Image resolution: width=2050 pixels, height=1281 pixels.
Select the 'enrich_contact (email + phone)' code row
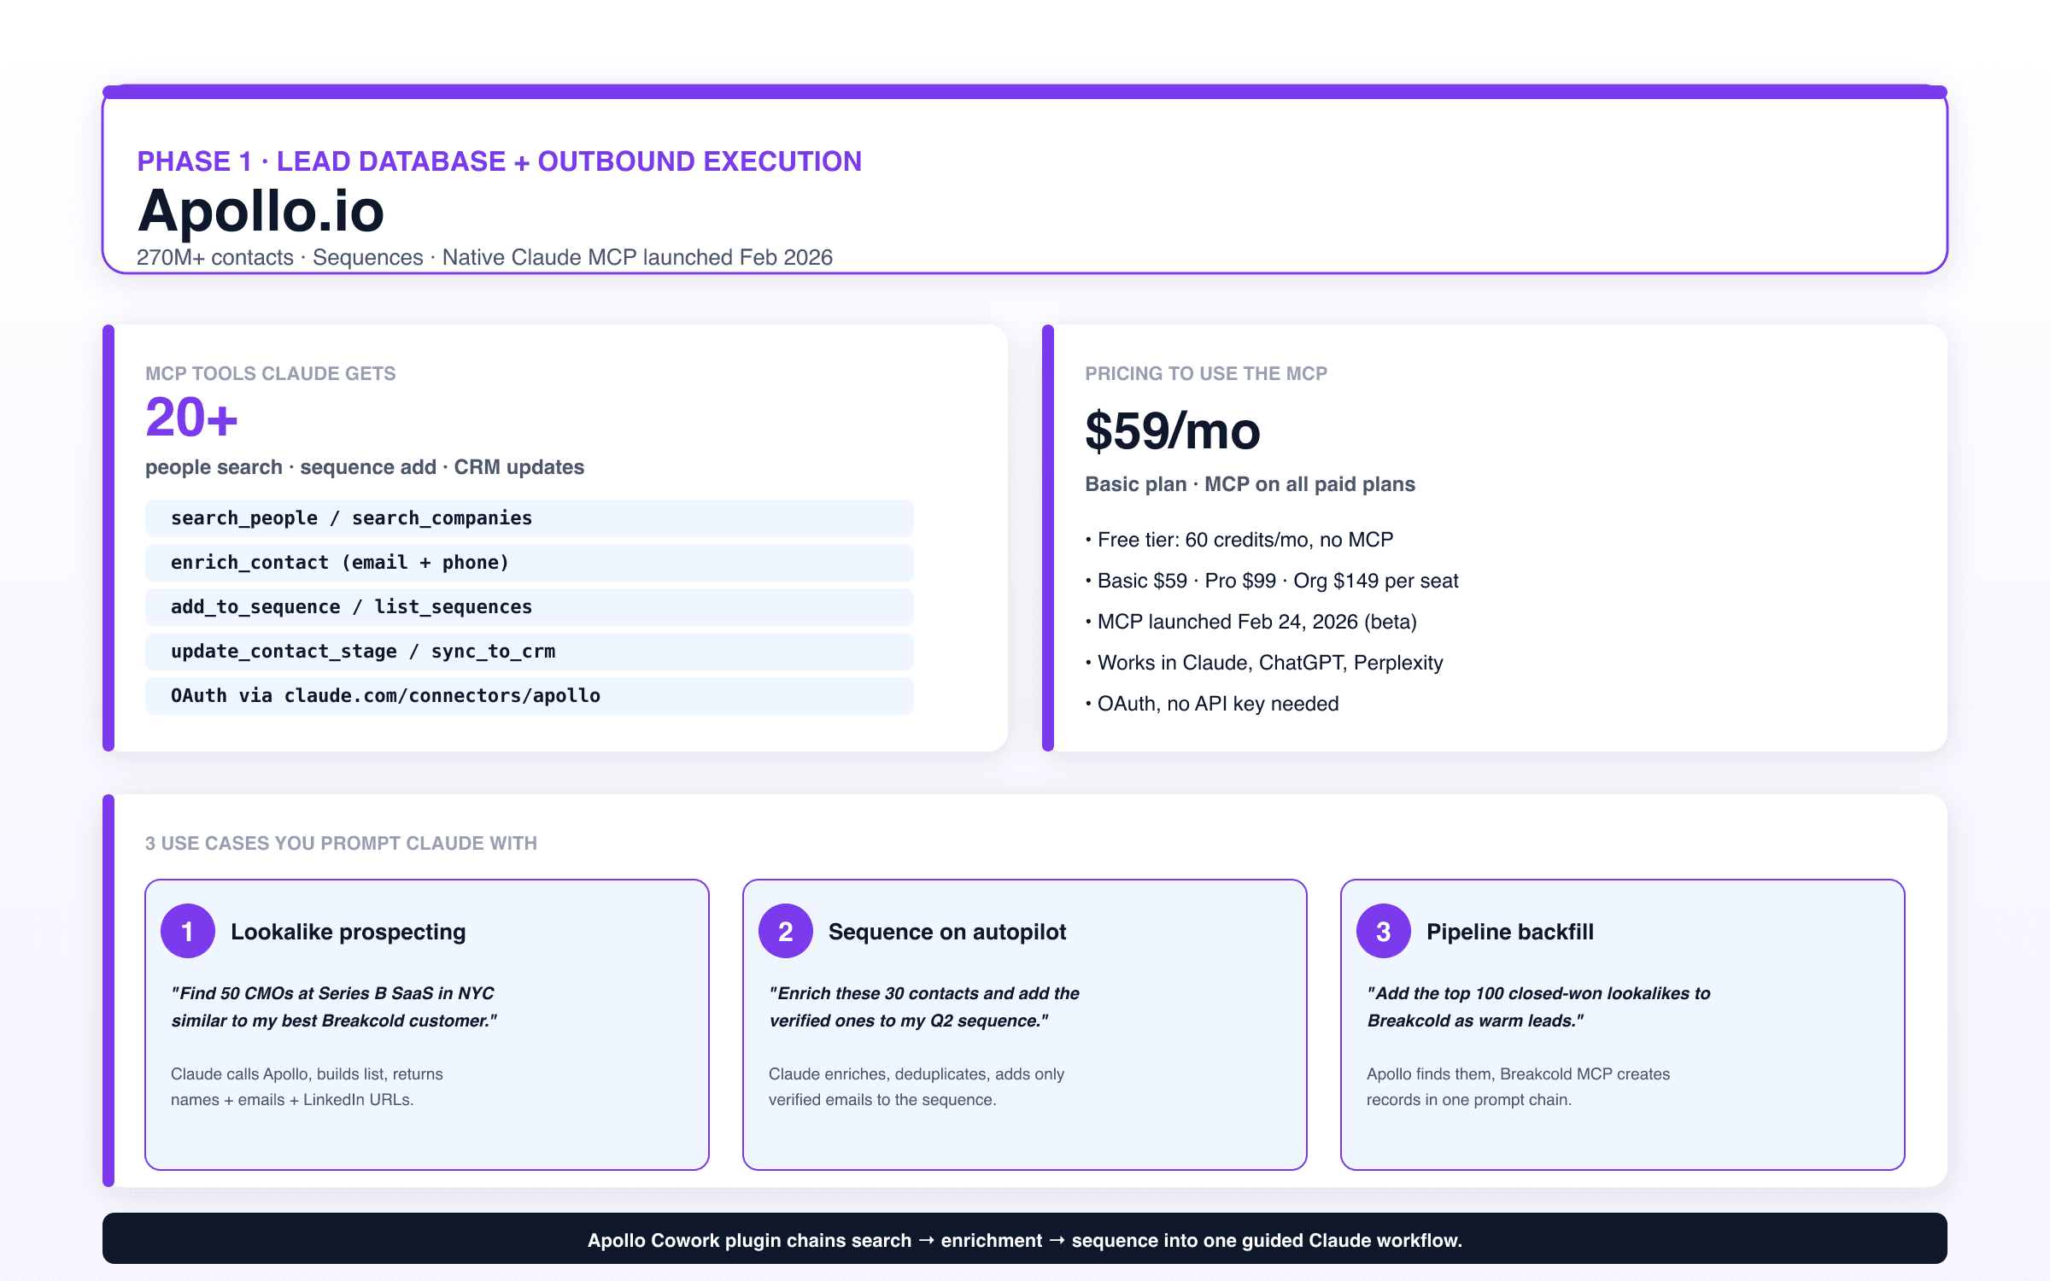530,563
